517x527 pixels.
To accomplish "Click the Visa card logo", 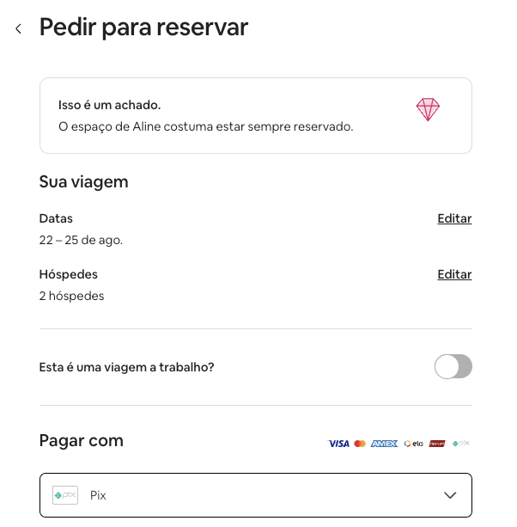I will 338,444.
